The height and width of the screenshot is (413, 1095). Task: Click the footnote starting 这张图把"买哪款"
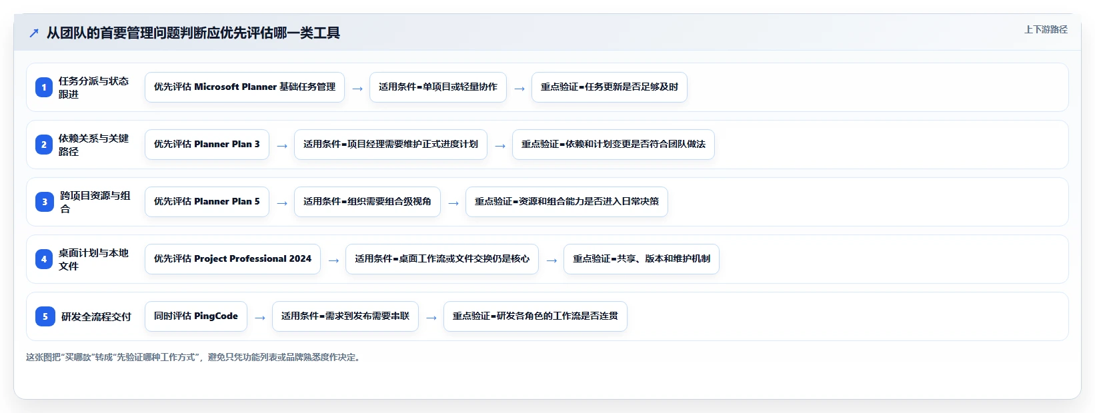click(195, 357)
